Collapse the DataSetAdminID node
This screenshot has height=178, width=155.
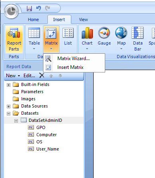(16, 121)
